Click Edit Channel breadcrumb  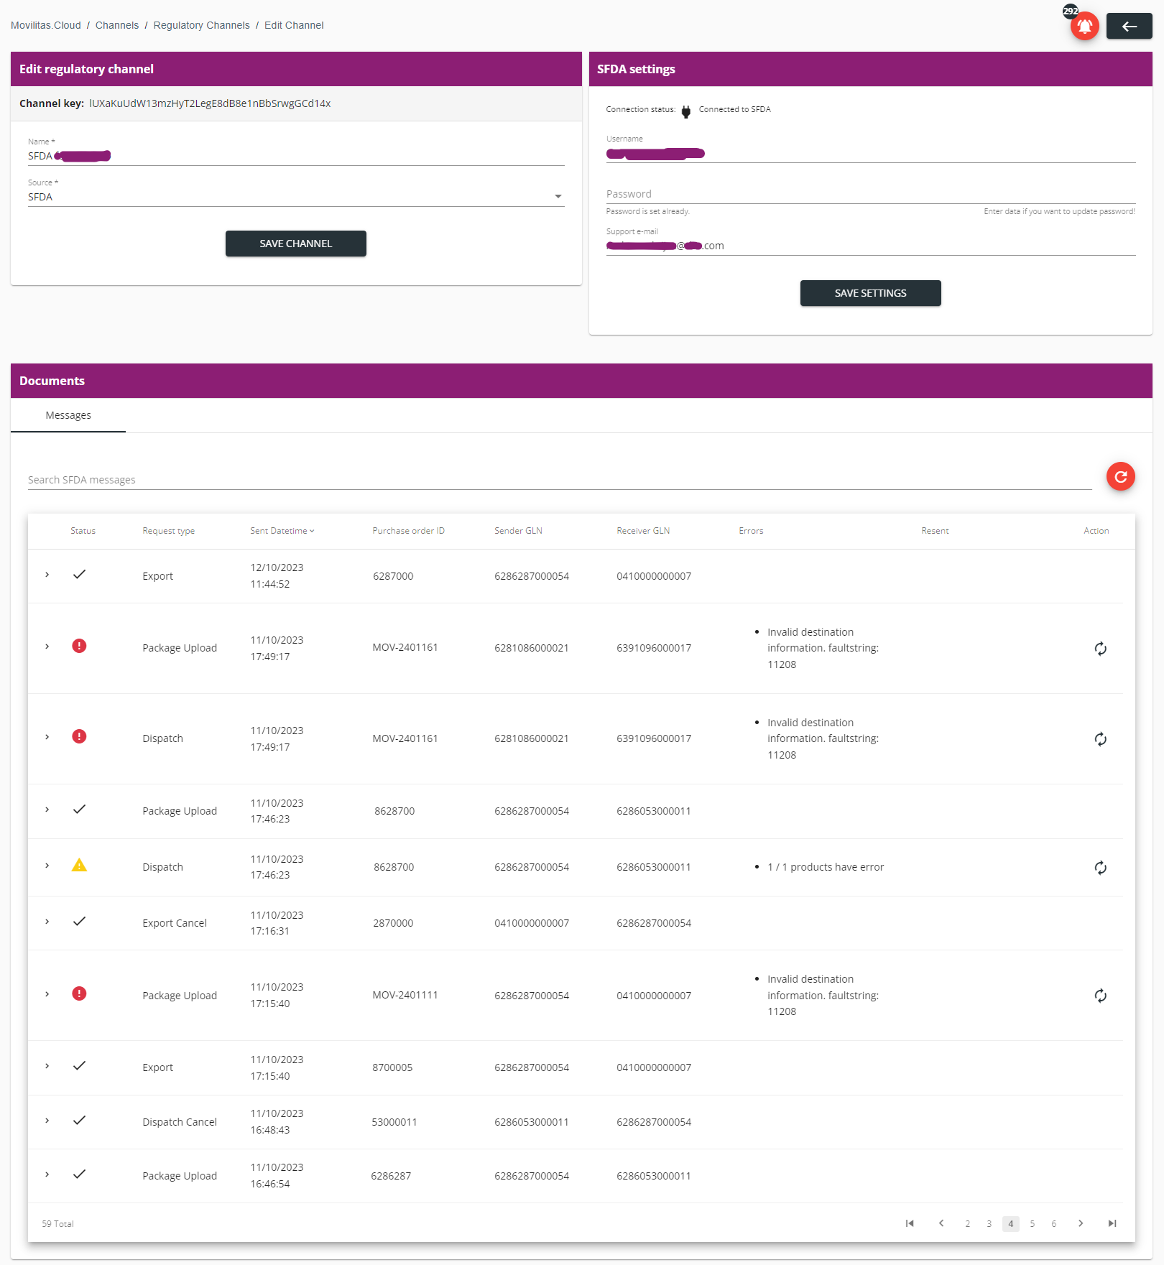(x=294, y=25)
